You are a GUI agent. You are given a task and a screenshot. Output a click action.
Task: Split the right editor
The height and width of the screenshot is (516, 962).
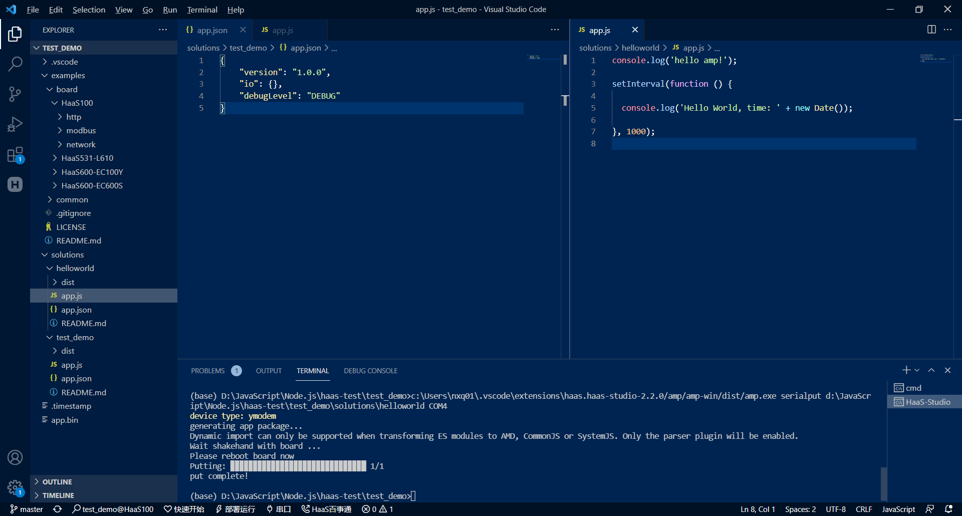931,30
